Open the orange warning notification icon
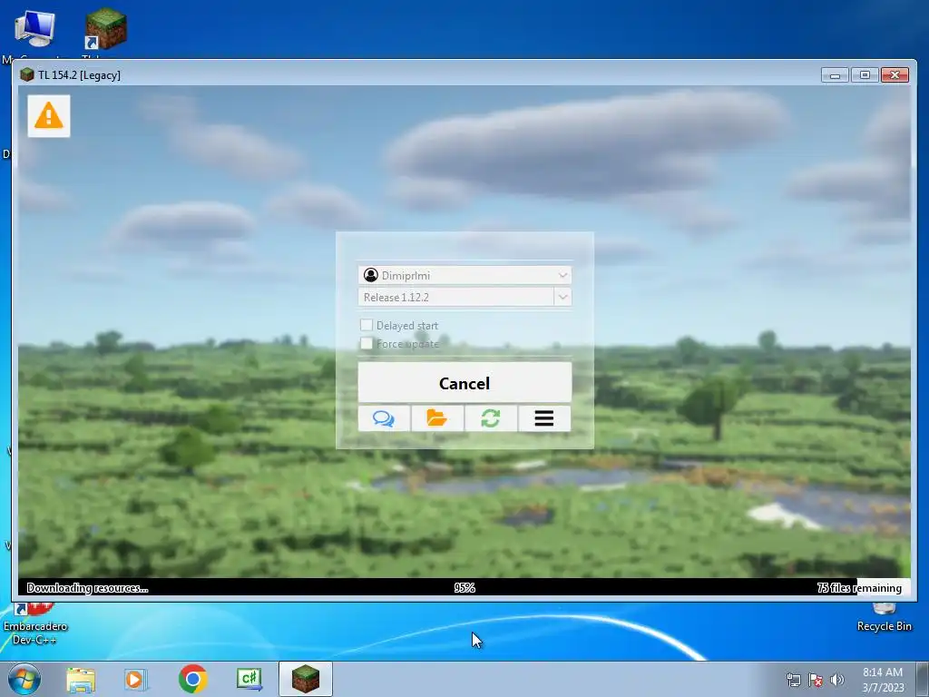The image size is (929, 697). click(x=49, y=116)
